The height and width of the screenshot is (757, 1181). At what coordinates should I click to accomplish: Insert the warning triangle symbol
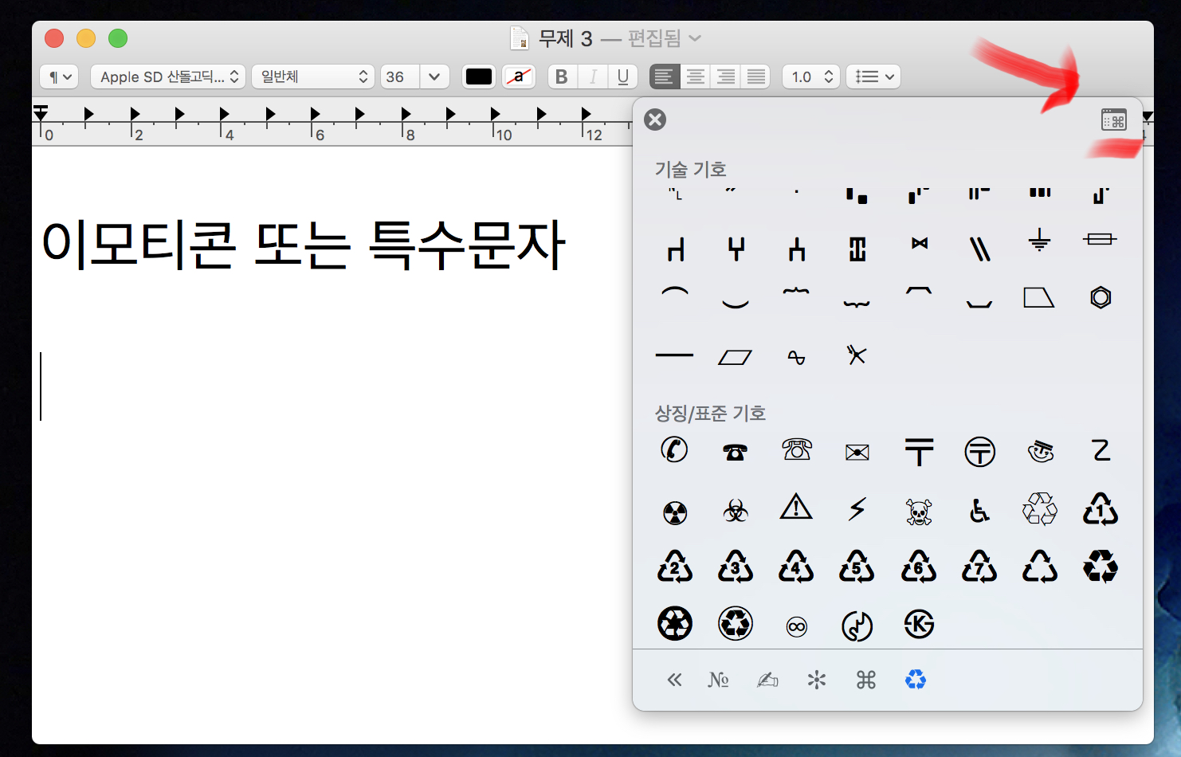[796, 507]
